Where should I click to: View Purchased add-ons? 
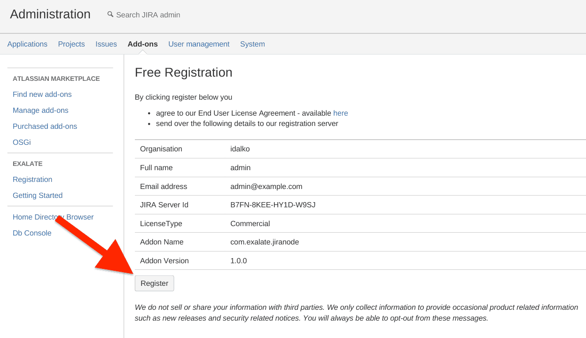(45, 126)
